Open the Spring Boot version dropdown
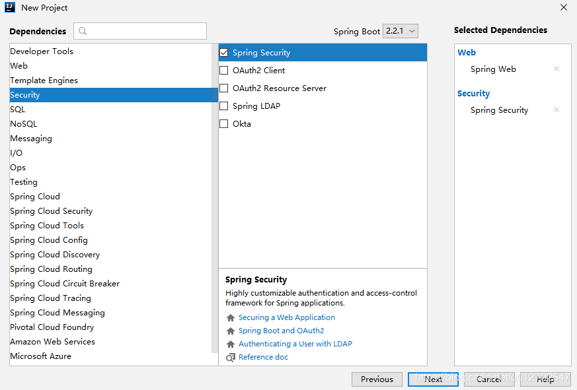 click(401, 31)
